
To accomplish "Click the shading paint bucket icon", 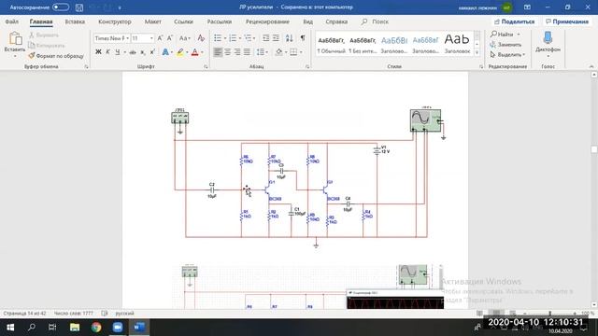I will [278, 52].
